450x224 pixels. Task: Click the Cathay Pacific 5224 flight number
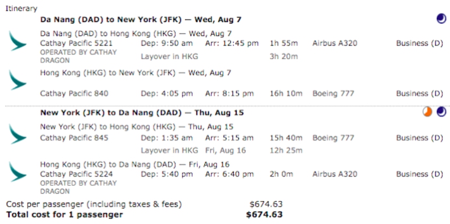76,174
